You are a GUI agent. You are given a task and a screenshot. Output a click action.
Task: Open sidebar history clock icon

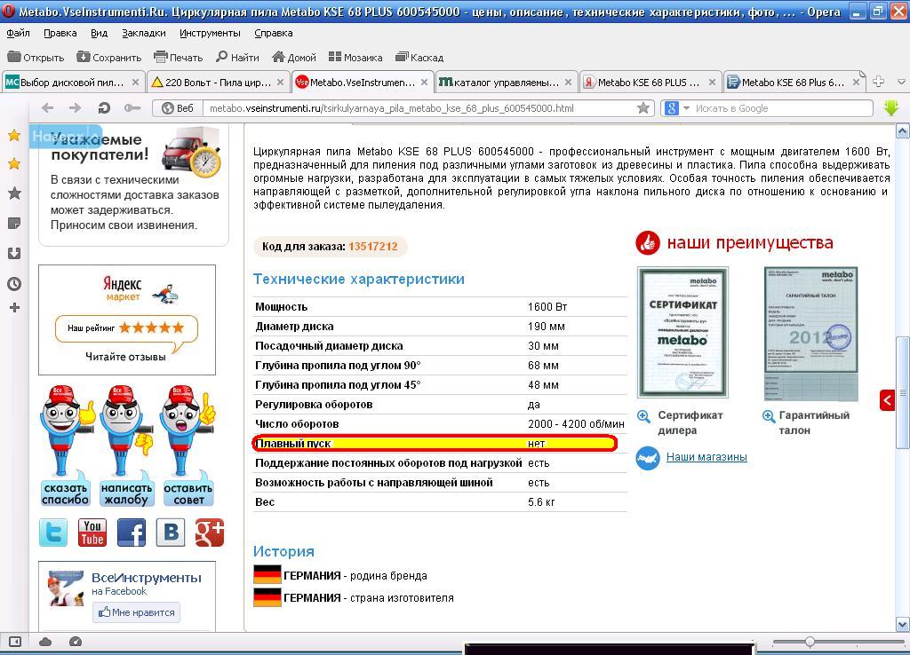(14, 283)
